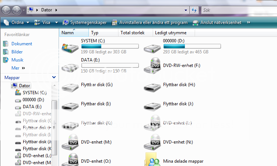277x166 pixels.
Task: Open Mina delade mappar folder icon
Action: point(152,160)
